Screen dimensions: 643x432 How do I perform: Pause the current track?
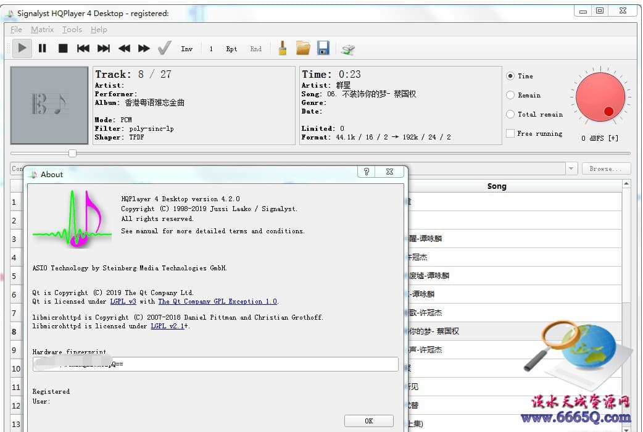point(42,48)
